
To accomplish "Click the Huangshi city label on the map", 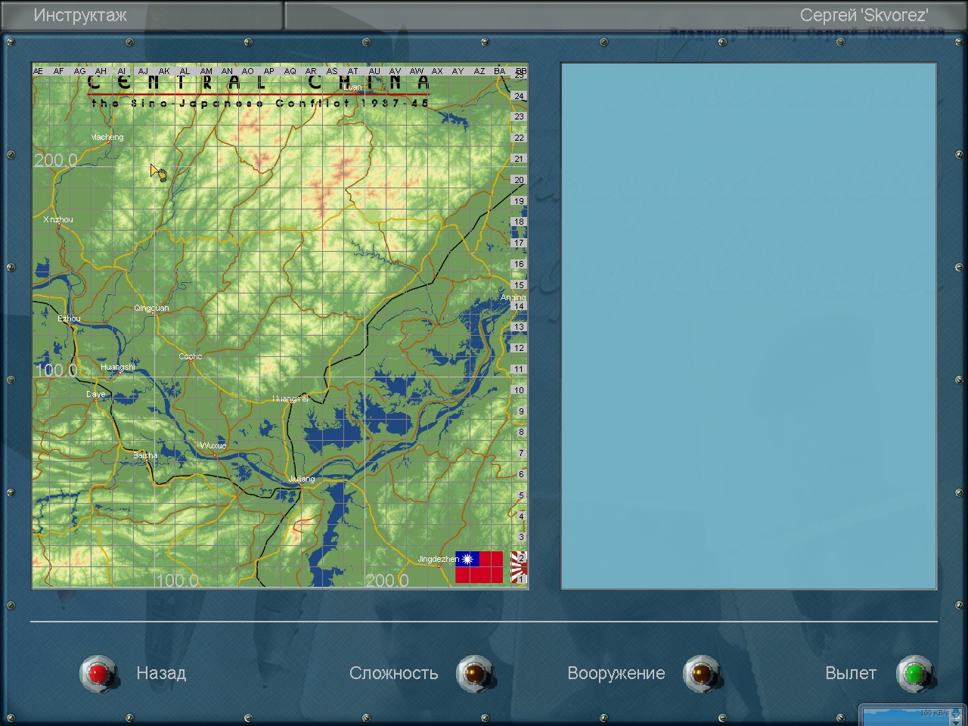I will [x=118, y=368].
